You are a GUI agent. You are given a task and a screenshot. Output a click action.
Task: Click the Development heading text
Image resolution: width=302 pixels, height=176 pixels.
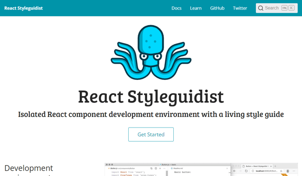point(28,168)
